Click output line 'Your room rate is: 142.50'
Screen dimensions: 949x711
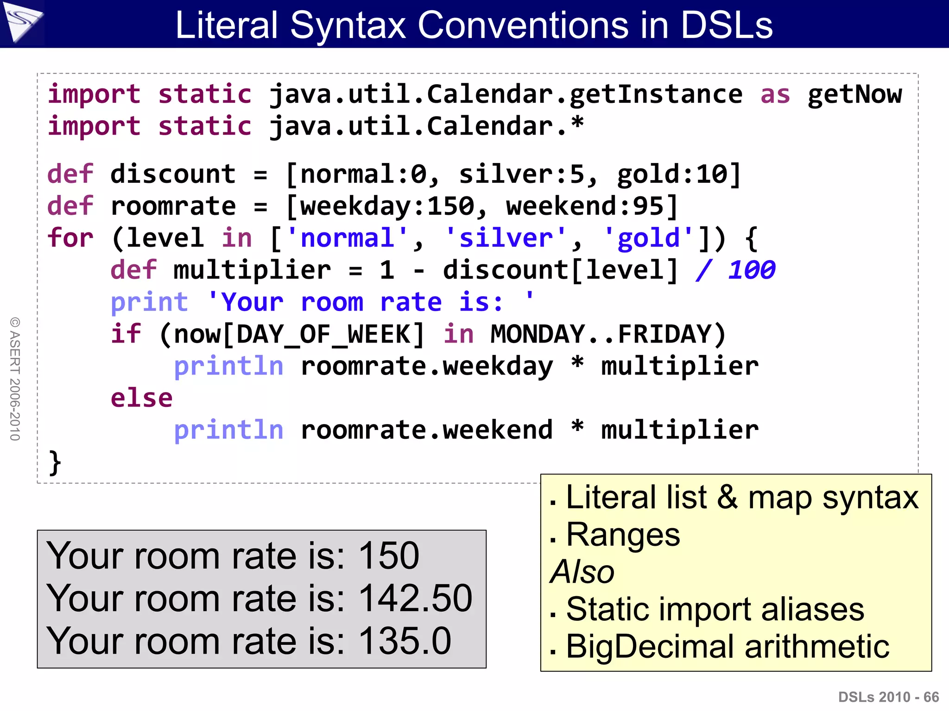tap(259, 598)
